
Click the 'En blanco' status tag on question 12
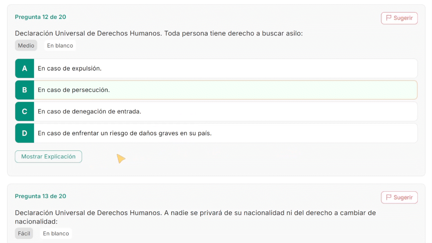coord(60,46)
